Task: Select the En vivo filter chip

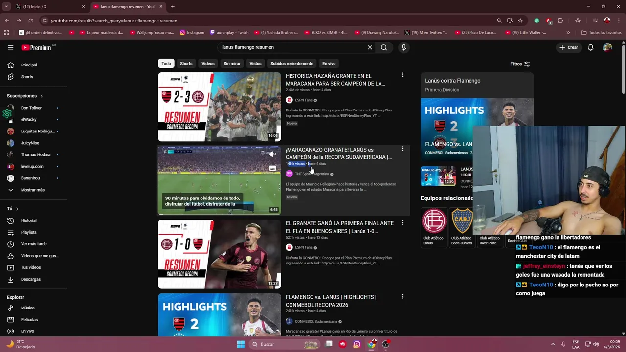Action: pos(329,64)
